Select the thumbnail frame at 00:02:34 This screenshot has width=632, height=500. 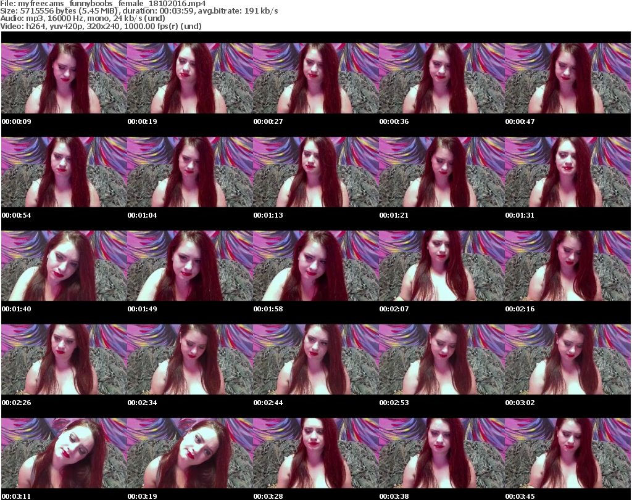click(190, 359)
